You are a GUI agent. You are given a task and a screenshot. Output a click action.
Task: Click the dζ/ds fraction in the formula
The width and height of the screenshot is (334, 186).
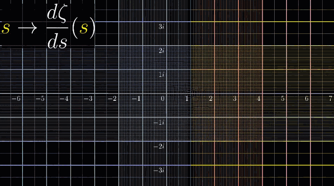(57, 28)
